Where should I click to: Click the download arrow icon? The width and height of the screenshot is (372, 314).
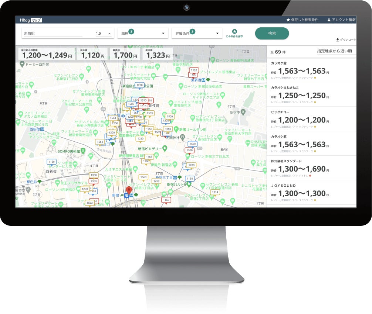tap(337, 40)
